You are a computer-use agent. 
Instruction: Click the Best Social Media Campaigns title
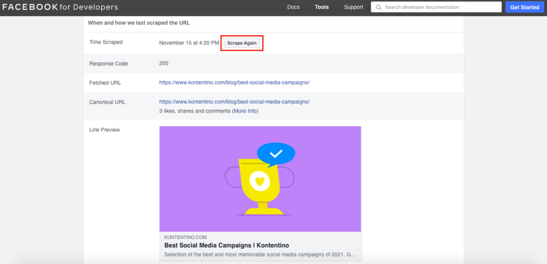click(x=226, y=245)
